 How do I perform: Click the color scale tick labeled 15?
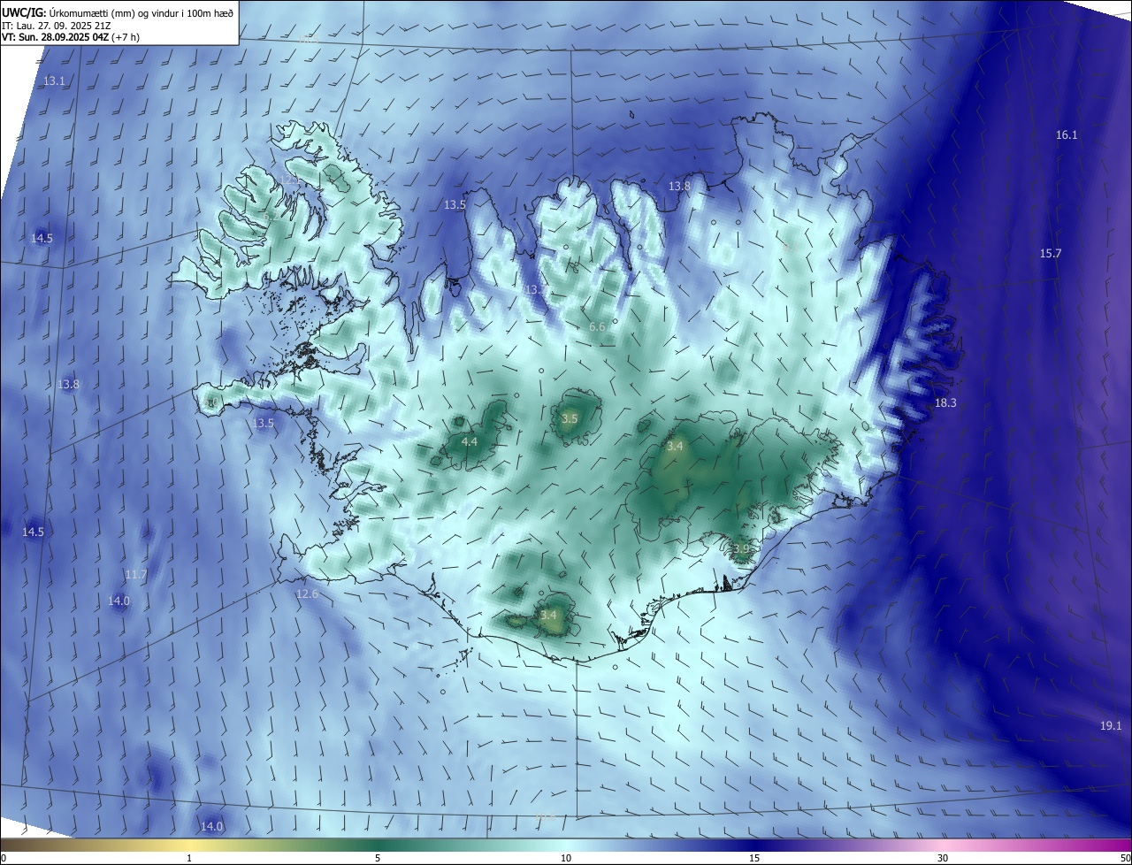754,858
